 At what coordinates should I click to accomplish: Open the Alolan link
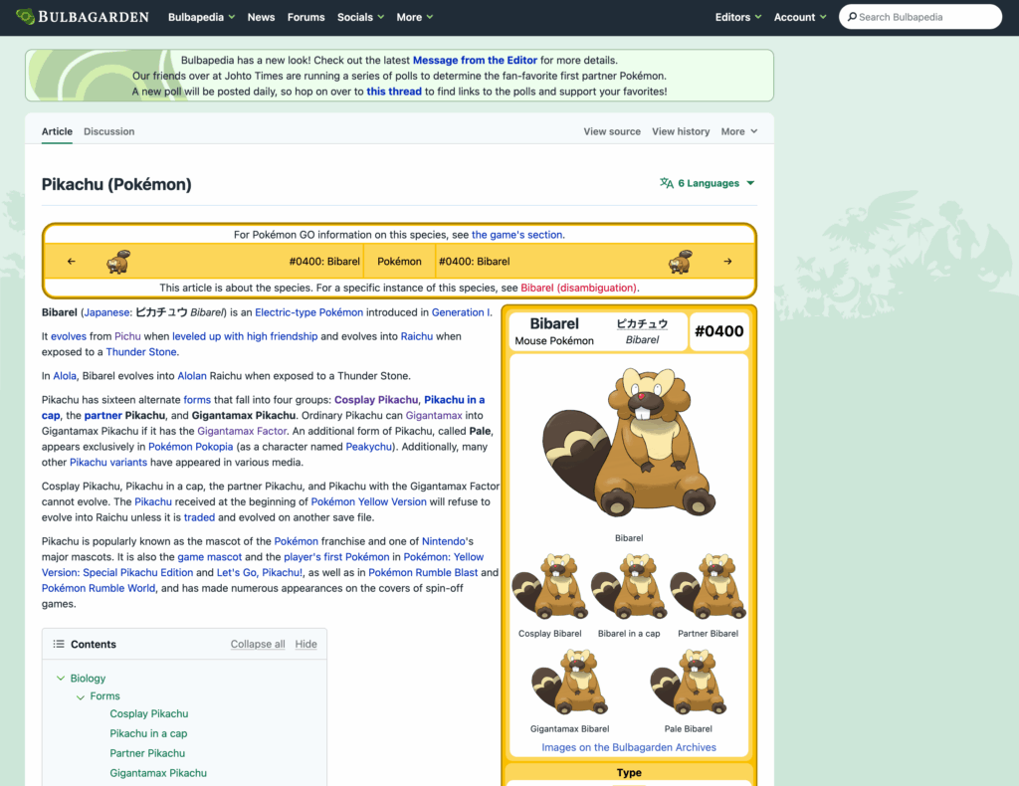(x=192, y=375)
